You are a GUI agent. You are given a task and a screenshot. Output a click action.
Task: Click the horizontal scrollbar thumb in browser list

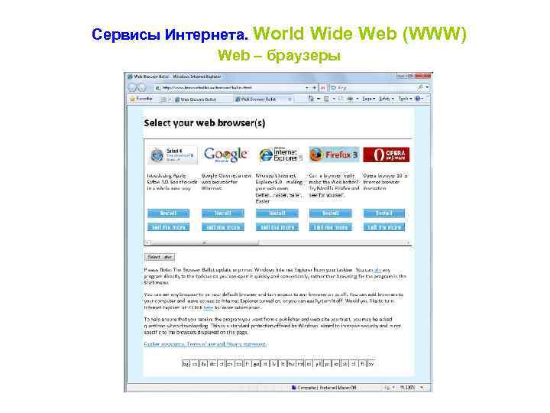click(204, 242)
